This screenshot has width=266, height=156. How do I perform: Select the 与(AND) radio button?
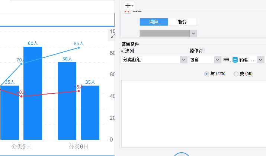(206, 74)
